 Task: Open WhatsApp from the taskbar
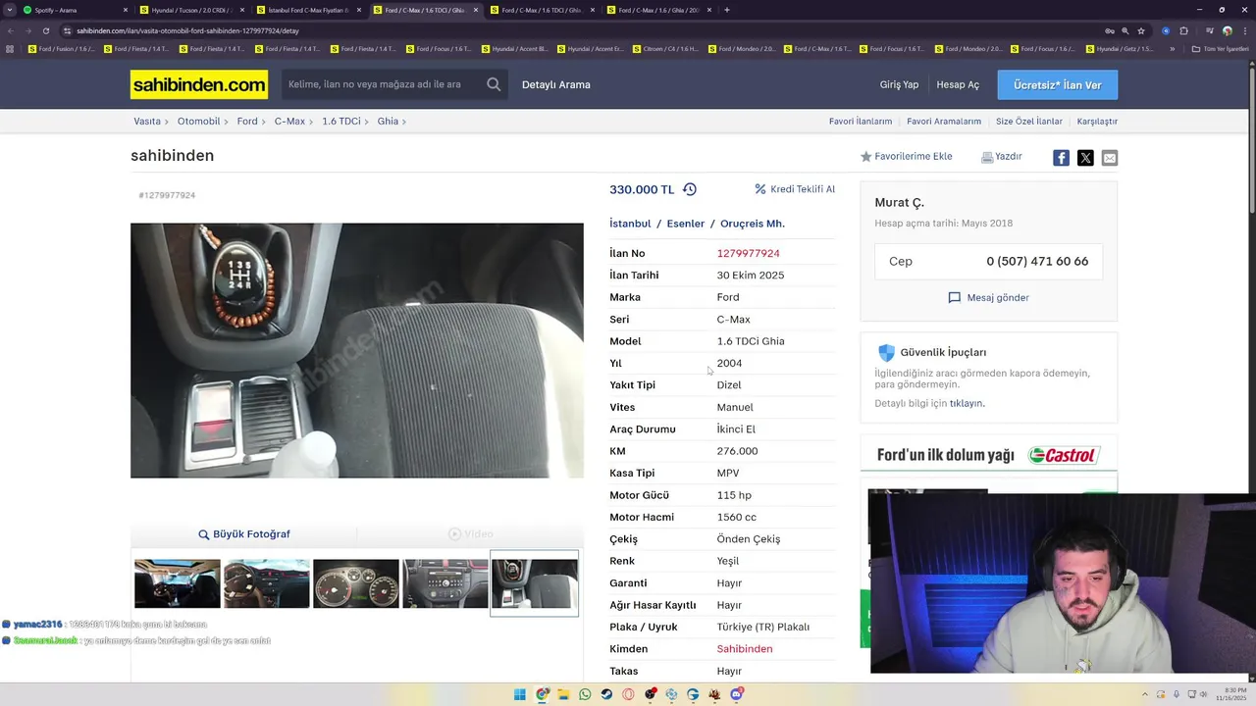pyautogui.click(x=586, y=694)
